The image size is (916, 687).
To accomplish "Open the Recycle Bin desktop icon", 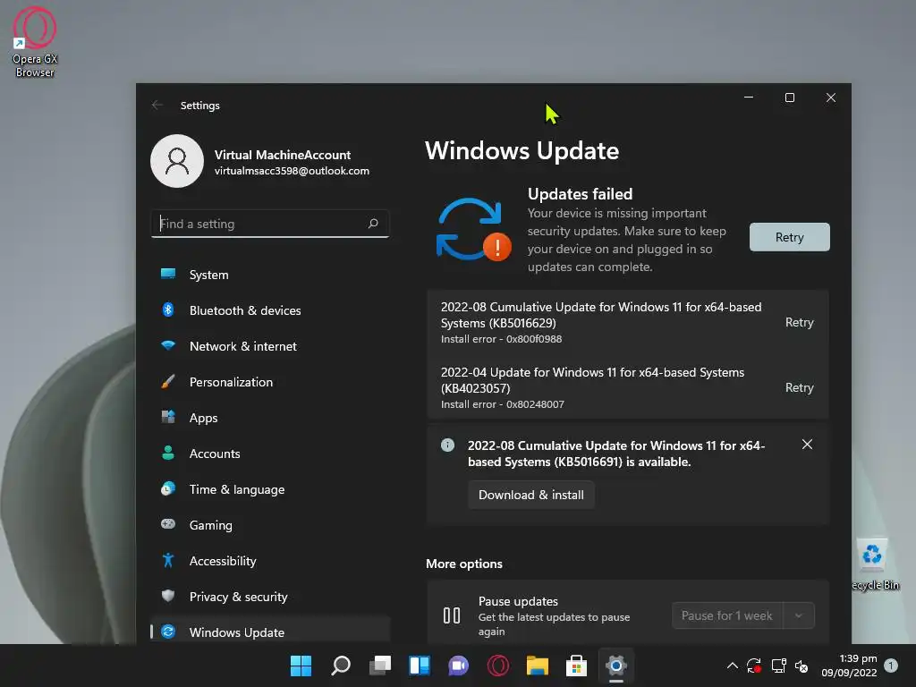I will [875, 565].
